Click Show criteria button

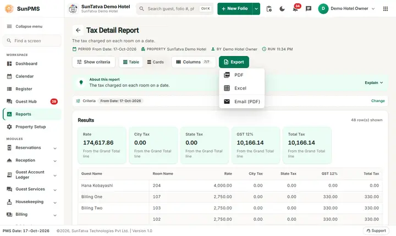pos(94,62)
